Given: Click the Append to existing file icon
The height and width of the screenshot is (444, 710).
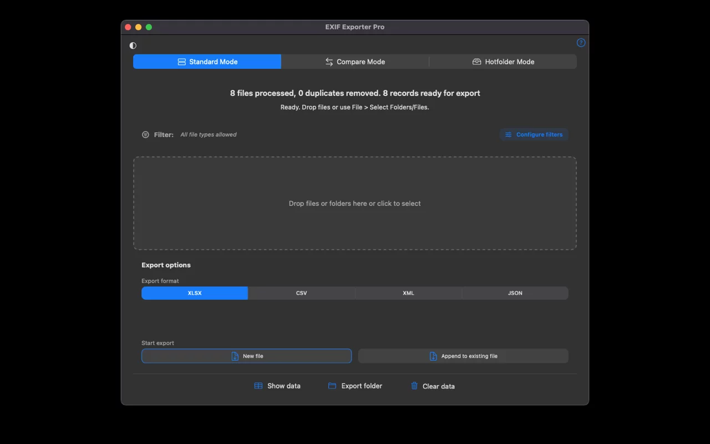Looking at the screenshot, I should click(x=433, y=356).
